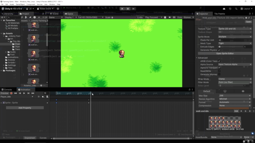Click the Add Property button

click(x=25, y=108)
